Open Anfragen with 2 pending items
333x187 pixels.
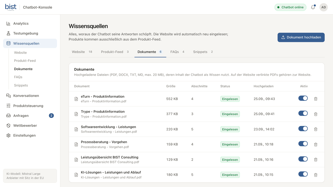30,116
